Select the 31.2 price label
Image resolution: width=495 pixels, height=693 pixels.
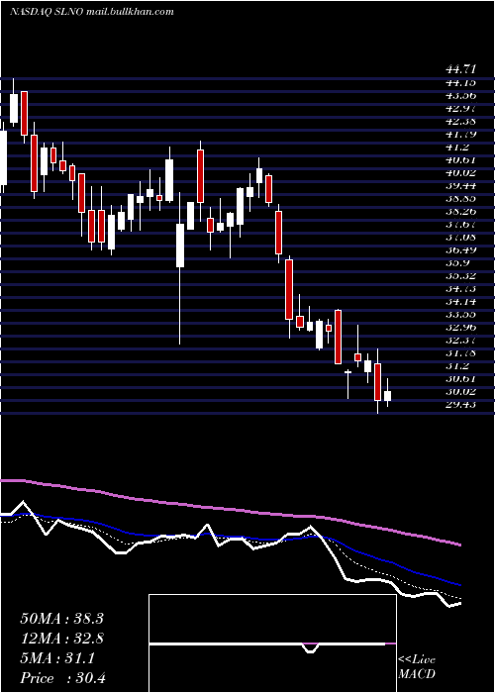456,366
